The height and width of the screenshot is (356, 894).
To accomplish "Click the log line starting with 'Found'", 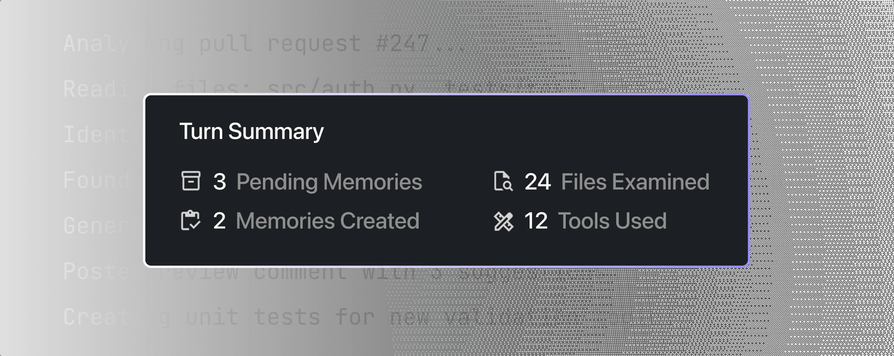I will coord(96,180).
